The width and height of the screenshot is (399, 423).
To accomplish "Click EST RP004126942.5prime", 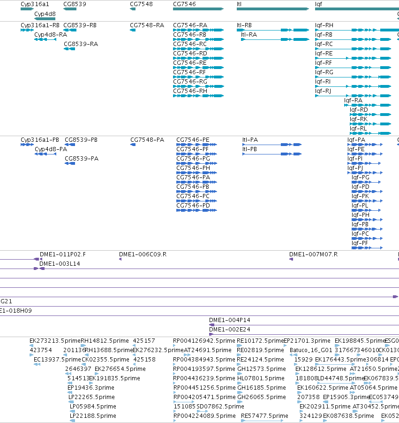I will (x=174, y=346).
